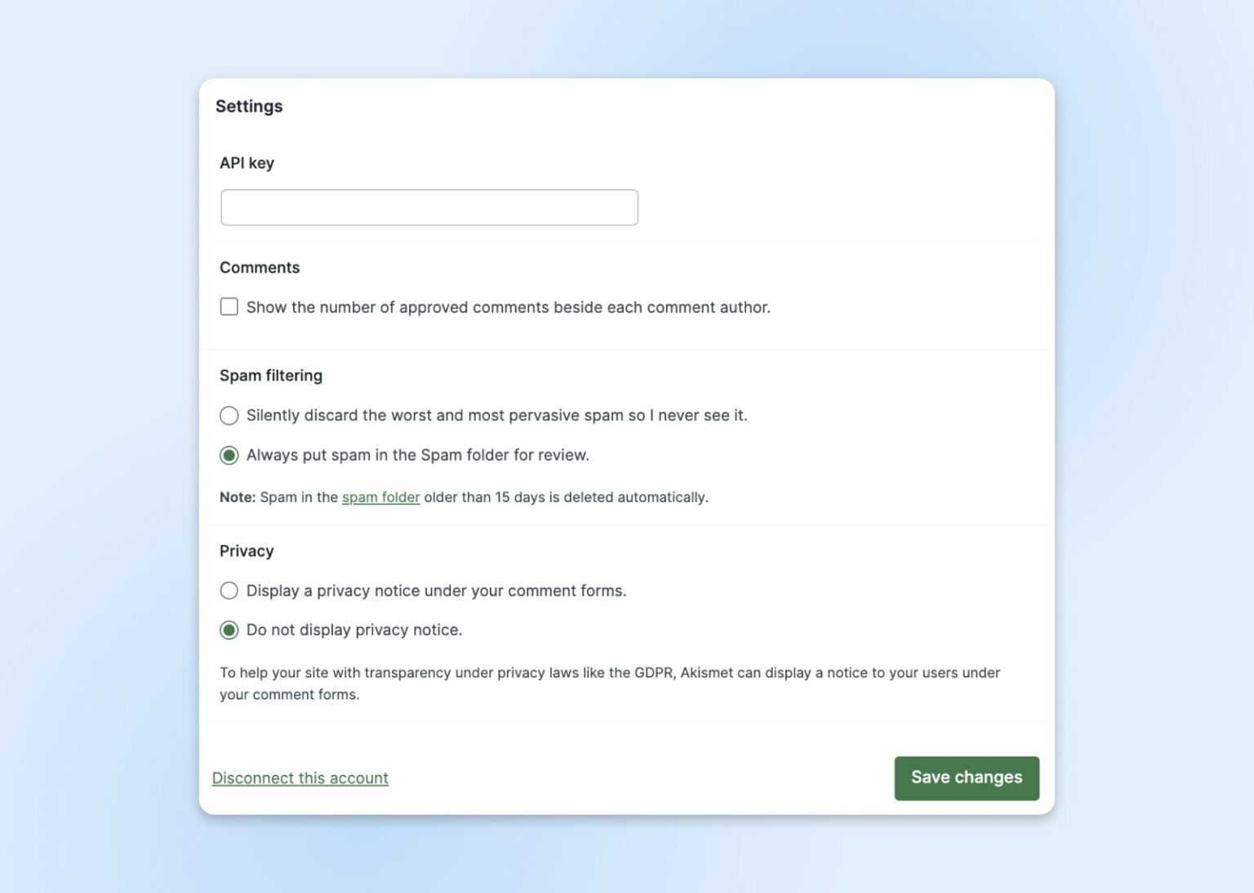Click the Settings heading
Image resolution: width=1254 pixels, height=893 pixels.
tap(249, 106)
